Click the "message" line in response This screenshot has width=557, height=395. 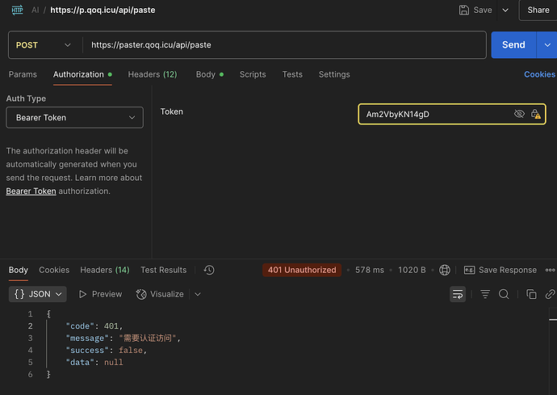click(124, 338)
